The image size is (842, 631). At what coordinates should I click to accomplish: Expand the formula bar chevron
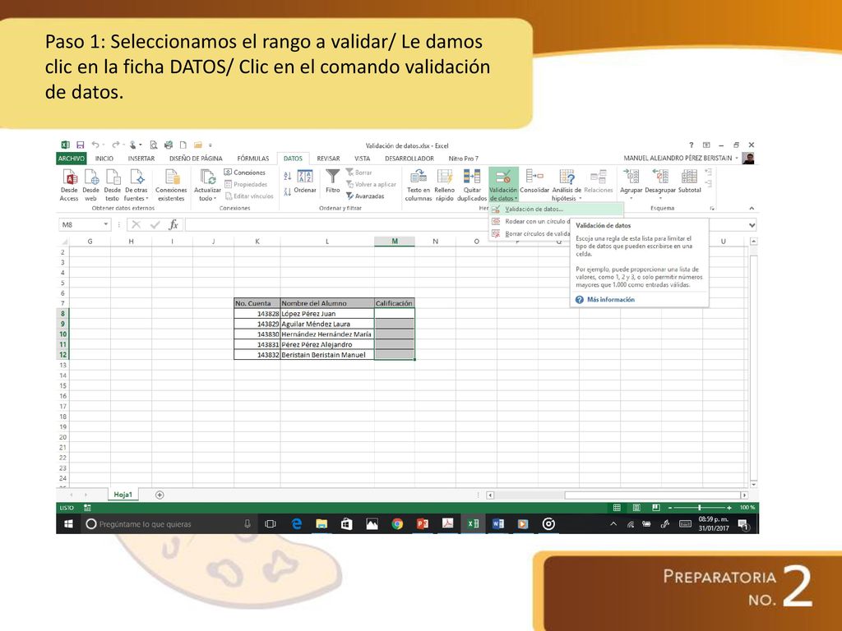click(x=752, y=225)
